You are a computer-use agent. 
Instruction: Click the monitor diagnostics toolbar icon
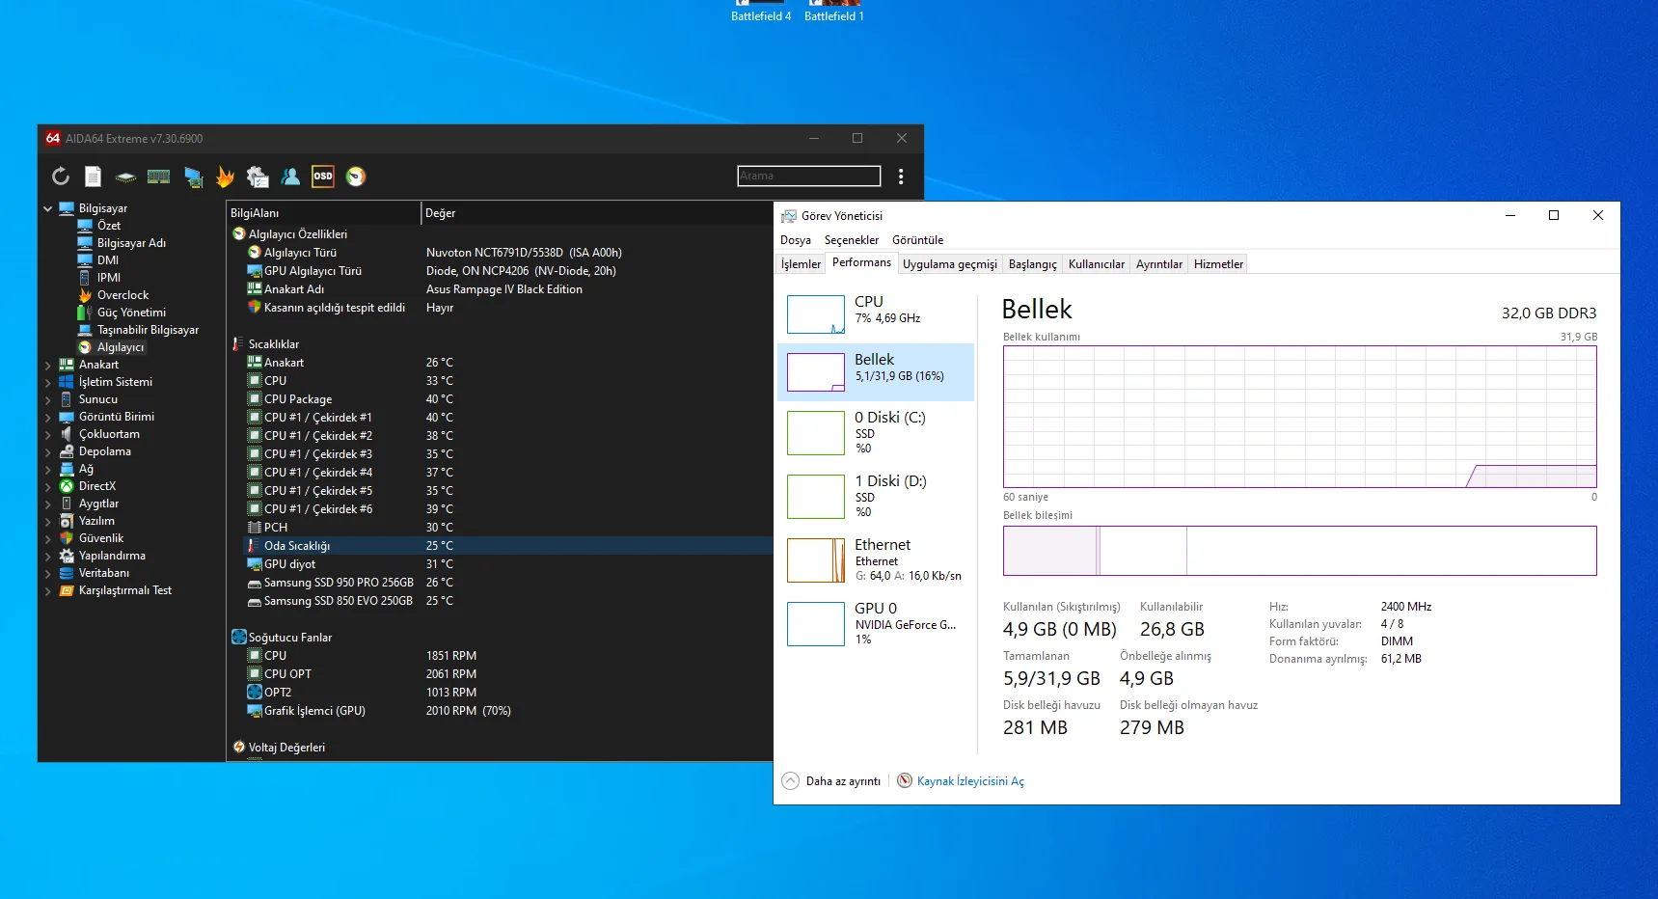point(193,177)
